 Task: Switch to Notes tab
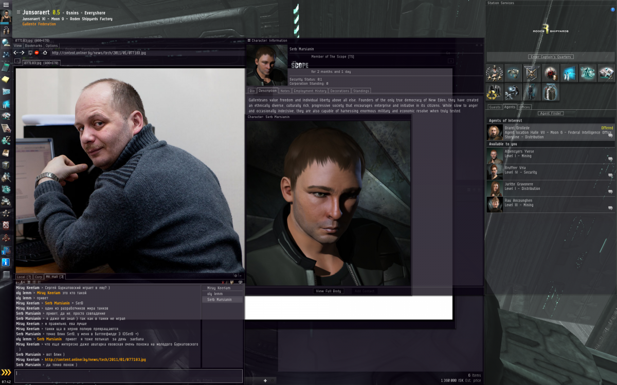tap(285, 91)
